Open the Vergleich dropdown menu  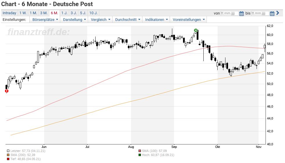coord(100,20)
